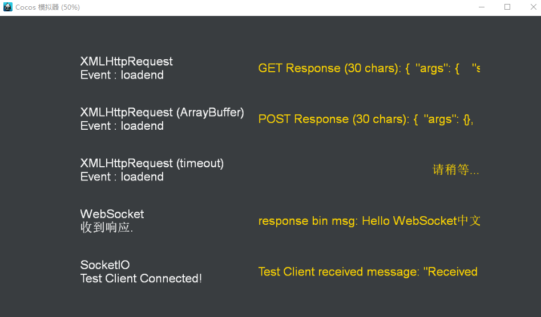Click the 收到响应. status text
Image resolution: width=541 pixels, height=317 pixels.
(x=107, y=228)
